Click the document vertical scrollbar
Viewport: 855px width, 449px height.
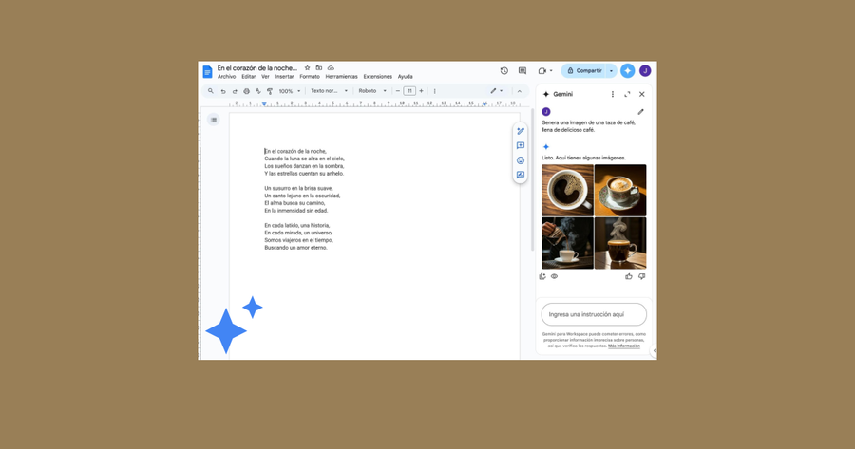532,179
